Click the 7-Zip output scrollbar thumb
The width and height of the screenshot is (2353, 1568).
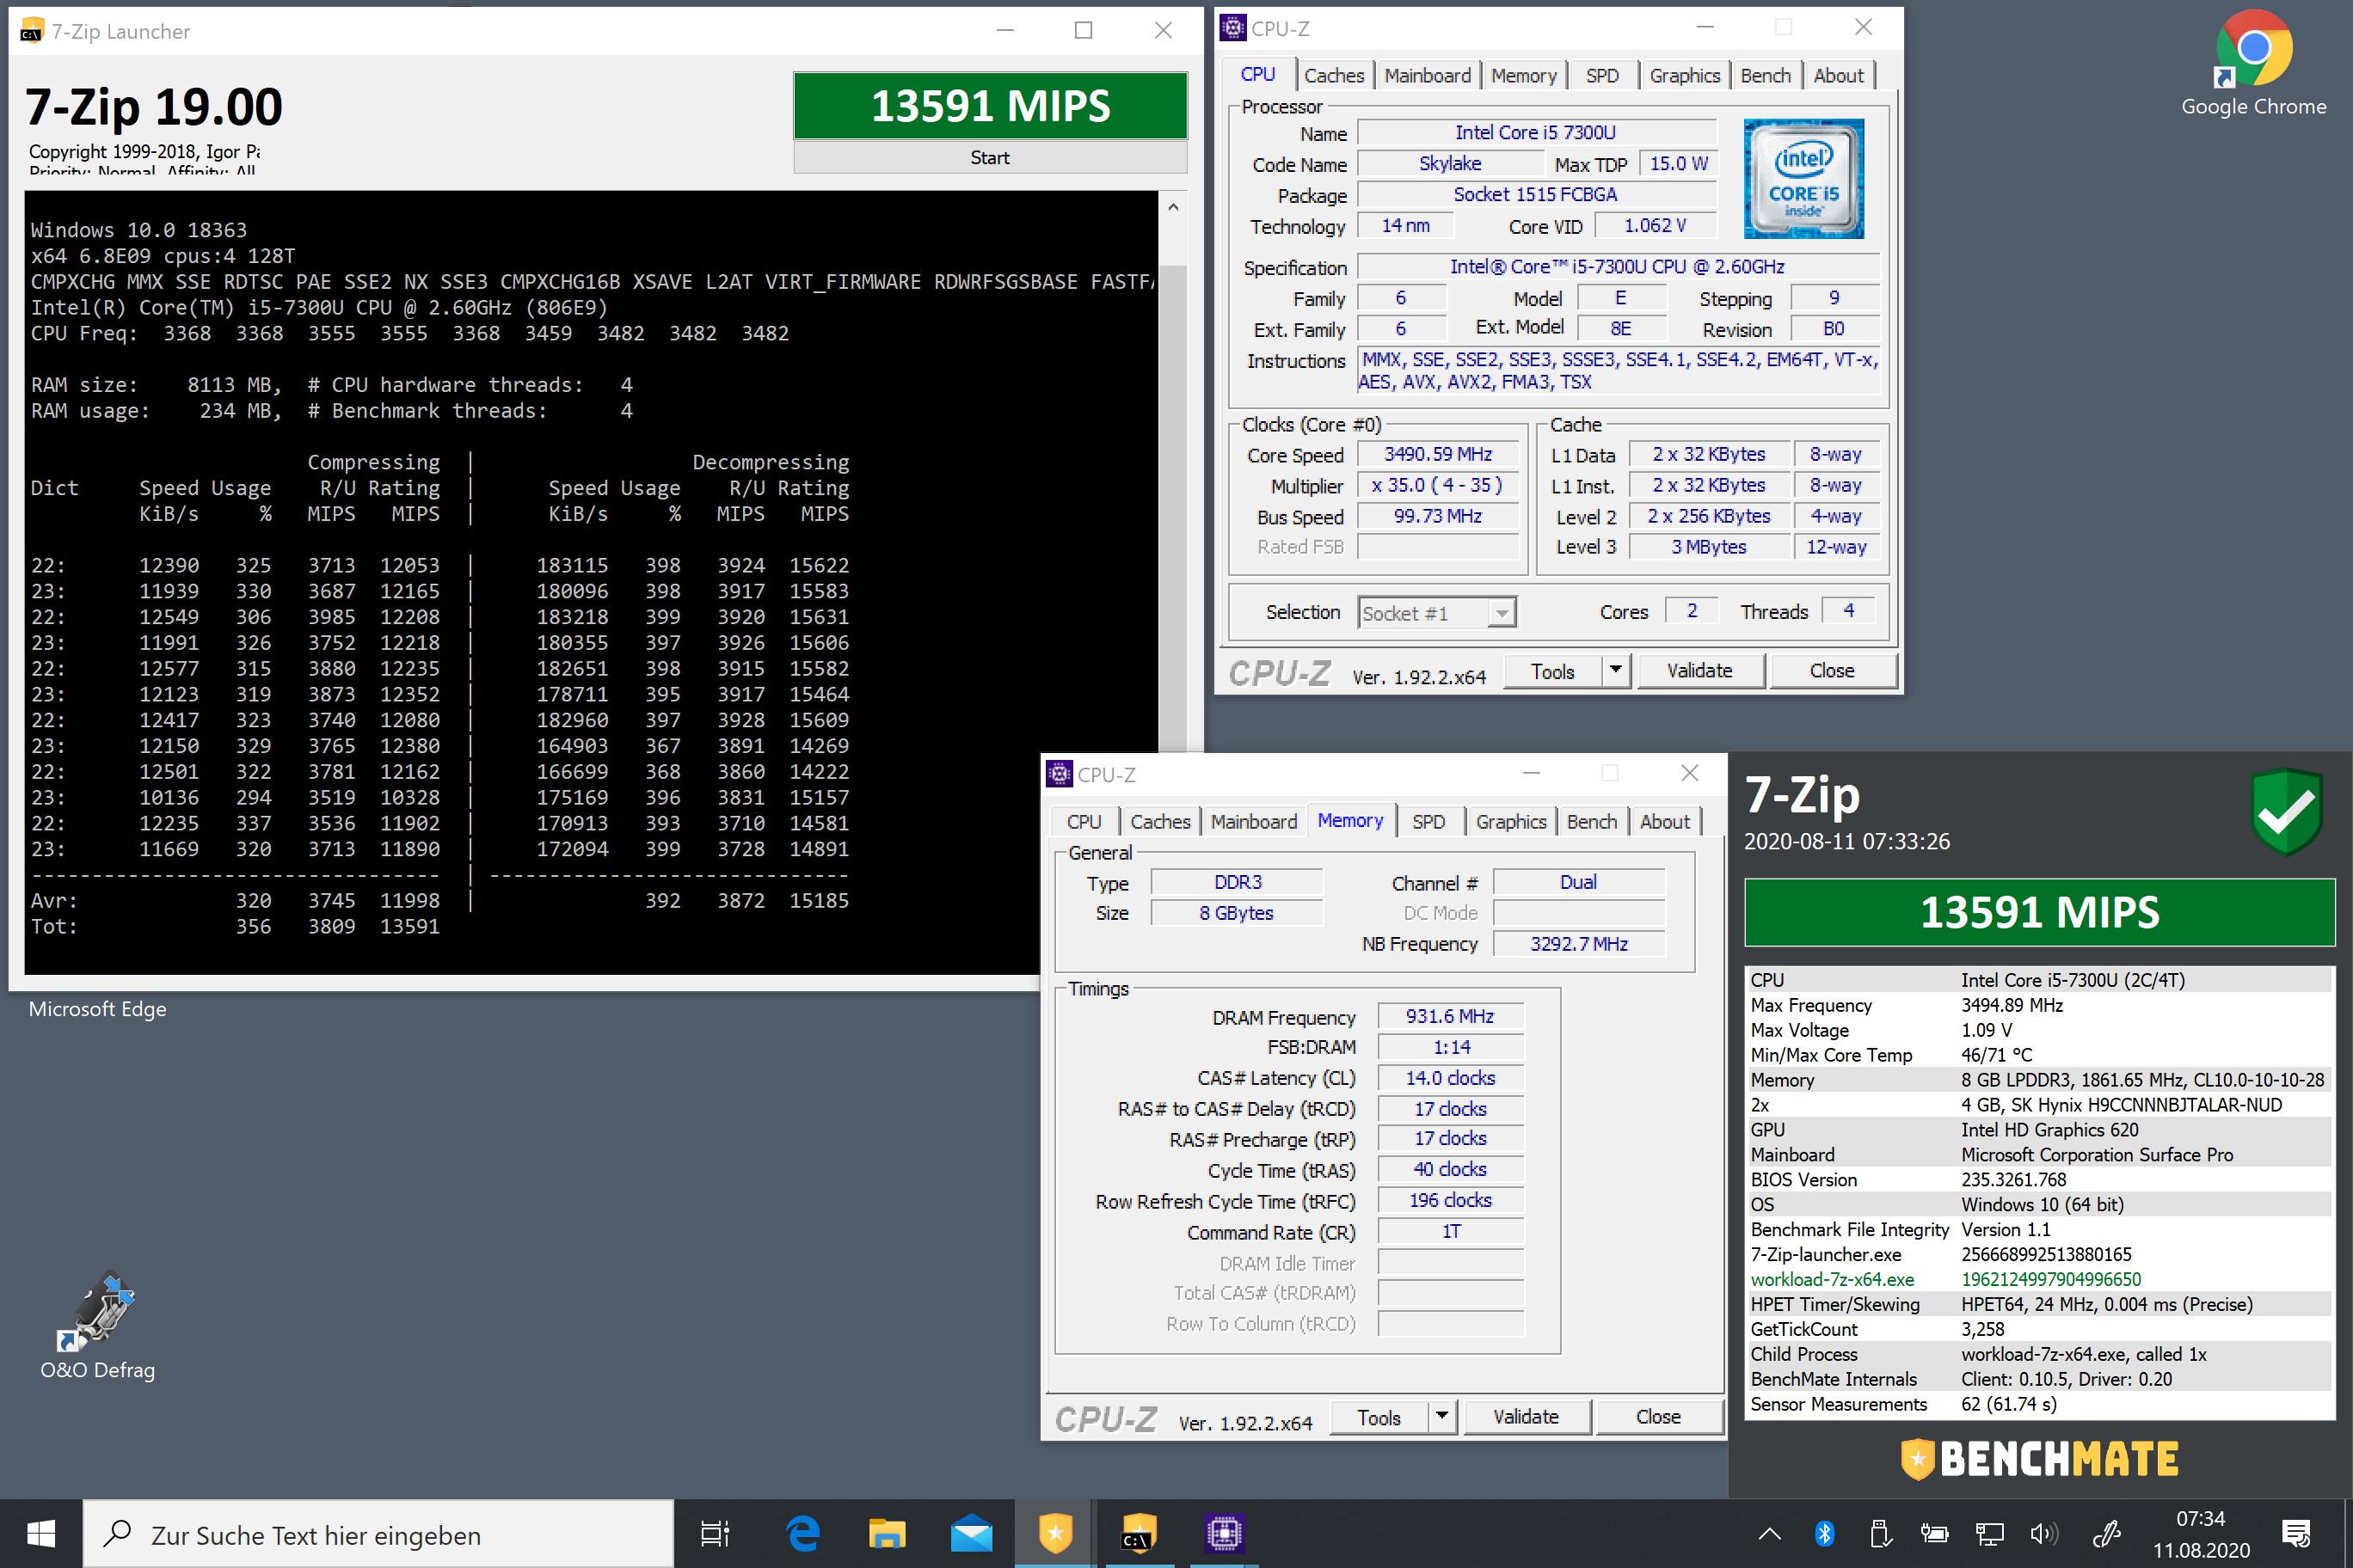[x=1172, y=508]
